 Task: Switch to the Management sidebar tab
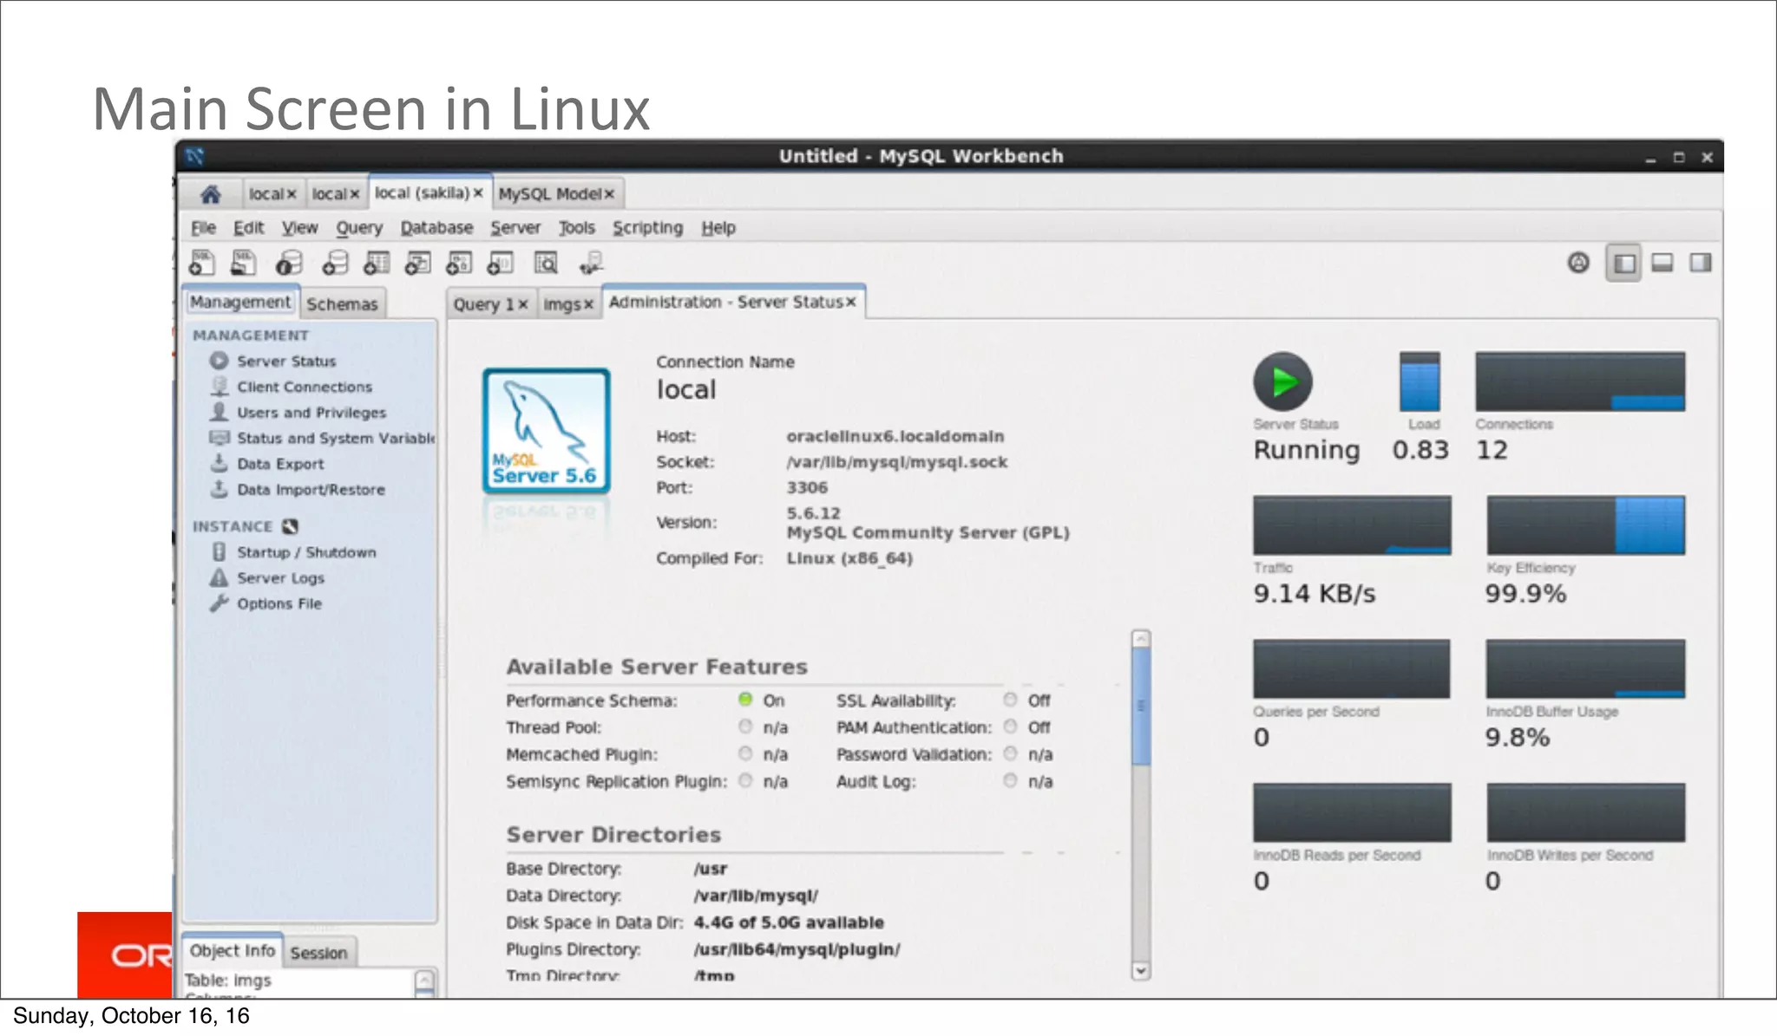pos(240,302)
